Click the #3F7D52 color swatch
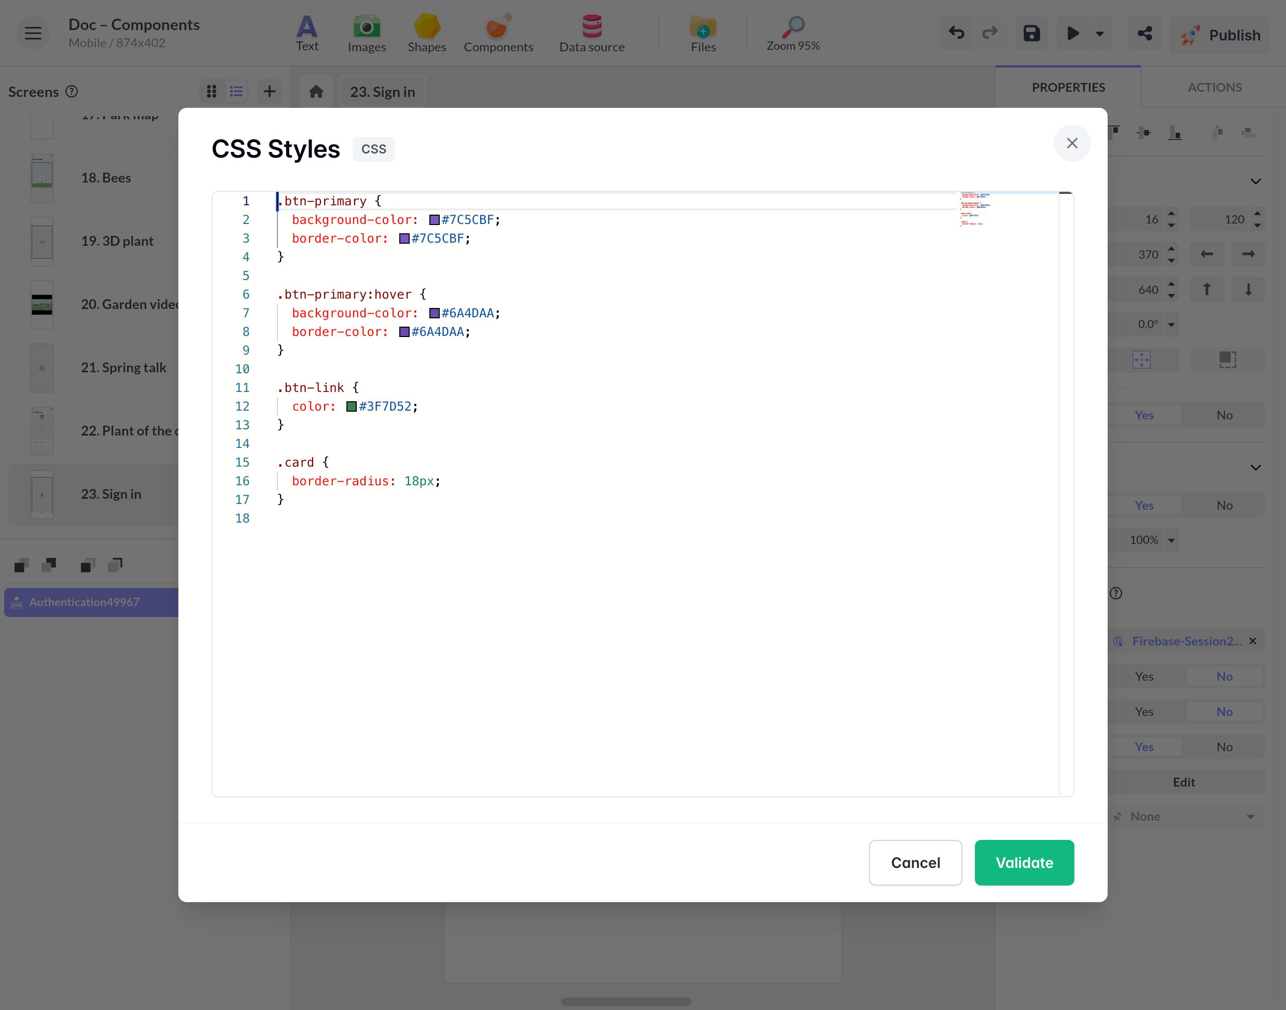 click(351, 406)
